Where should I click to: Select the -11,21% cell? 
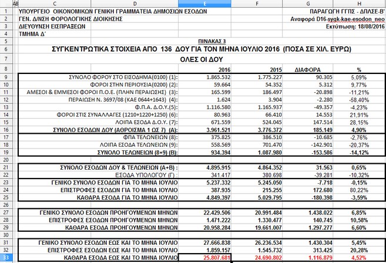(359, 92)
